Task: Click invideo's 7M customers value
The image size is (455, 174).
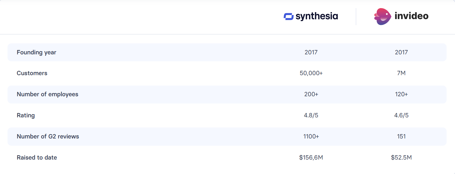Action: point(401,73)
